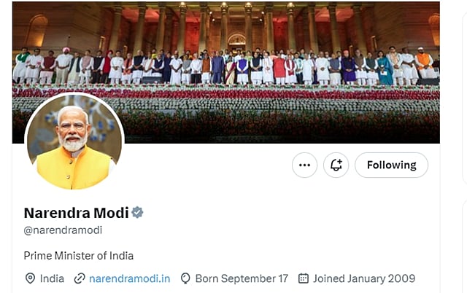
Task: Click the display name Narendra Modi
Action: 76,213
